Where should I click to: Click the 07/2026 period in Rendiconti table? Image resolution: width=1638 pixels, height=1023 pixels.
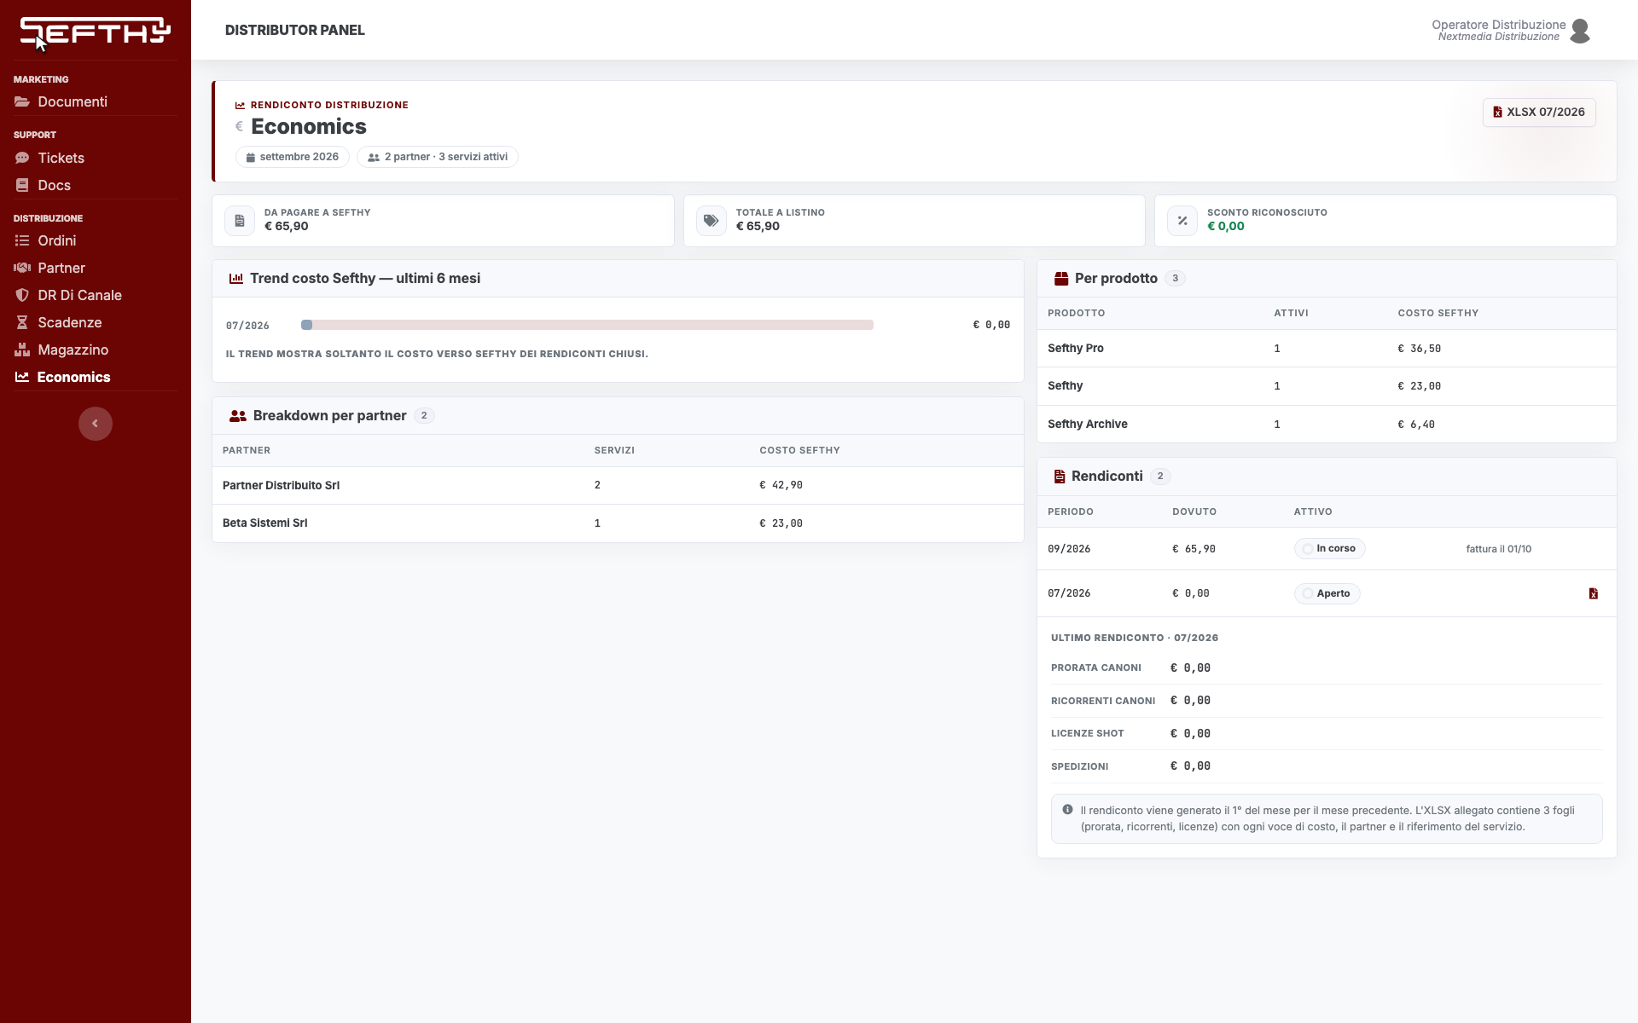(x=1069, y=593)
